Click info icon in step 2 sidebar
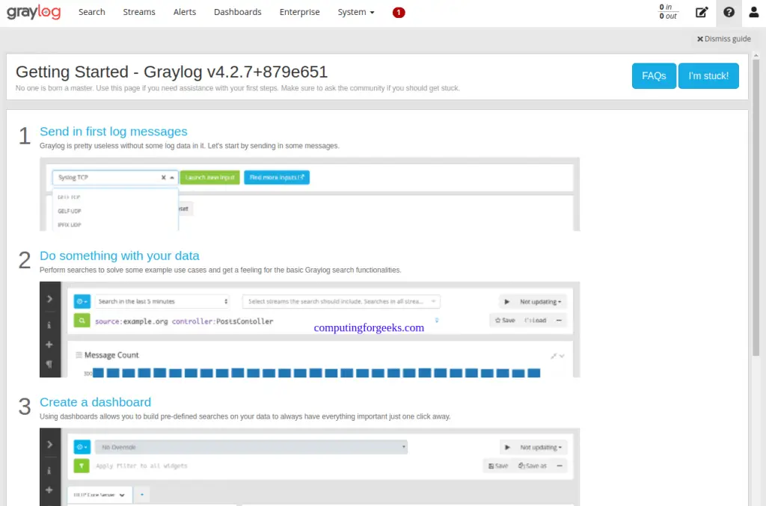The width and height of the screenshot is (766, 506). (x=49, y=325)
